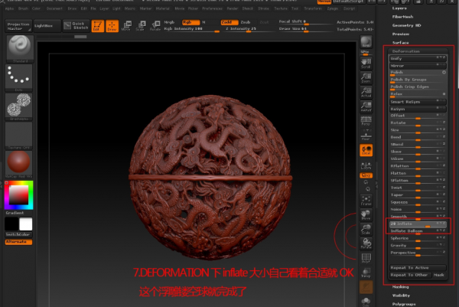
Task: Toggle the Rgb channel button
Action: (190, 22)
